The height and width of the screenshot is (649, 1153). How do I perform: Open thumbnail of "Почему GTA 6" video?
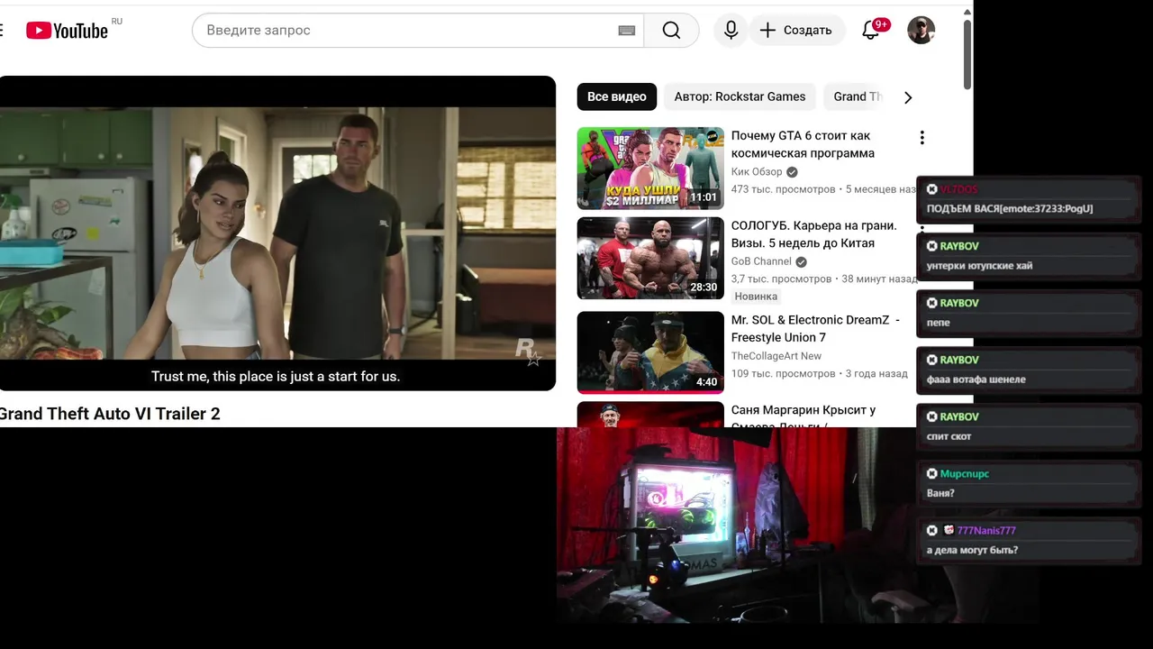pyautogui.click(x=650, y=168)
